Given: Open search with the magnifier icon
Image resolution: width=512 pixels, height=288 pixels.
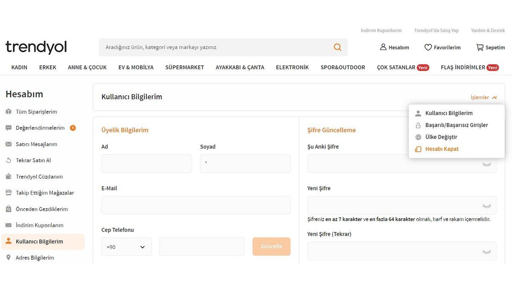Looking at the screenshot, I should (x=337, y=47).
